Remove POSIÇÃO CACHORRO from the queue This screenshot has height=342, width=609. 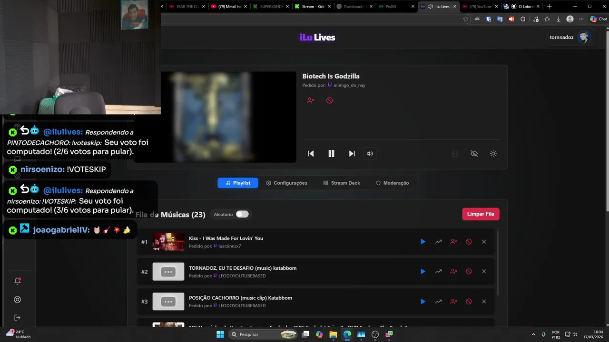click(484, 302)
